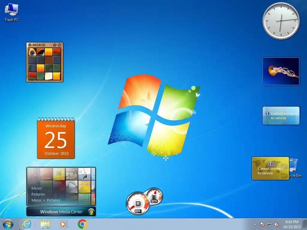Open the taskbar clock showing 6:14 PM
307x230 pixels.
click(x=292, y=224)
